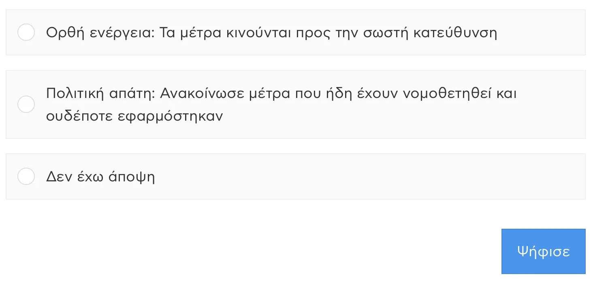
Task: Choose the option about measures in right direction
Action: pos(26,32)
